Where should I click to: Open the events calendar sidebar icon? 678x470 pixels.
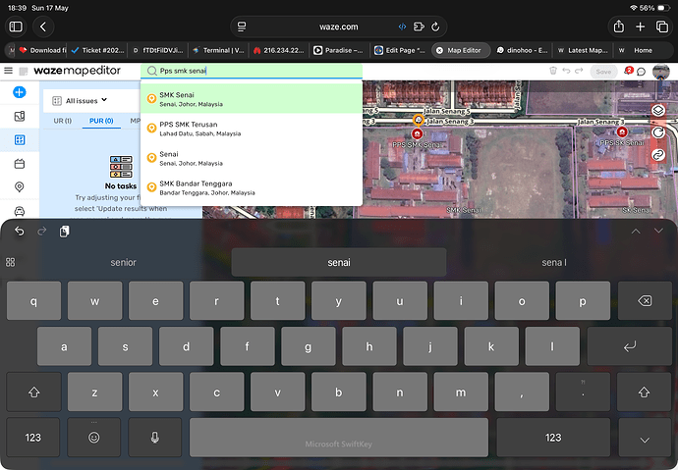[20, 164]
